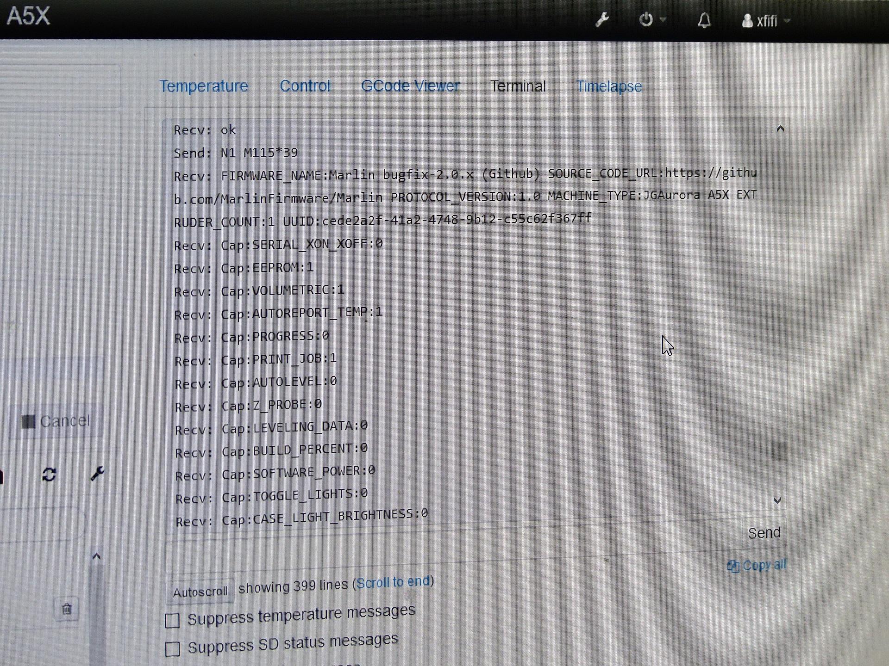Switch to the Timelapse tab
Viewport: 889px width, 666px height.
608,86
